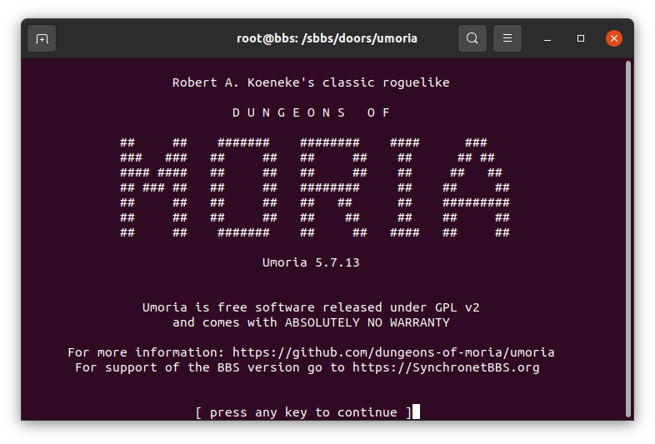The image size is (655, 444).
Task: Click the terminal cursor block
Action: pyautogui.click(x=416, y=412)
